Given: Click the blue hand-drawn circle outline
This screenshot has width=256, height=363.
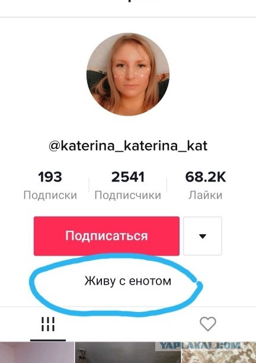Looking at the screenshot, I should (x=116, y=285).
